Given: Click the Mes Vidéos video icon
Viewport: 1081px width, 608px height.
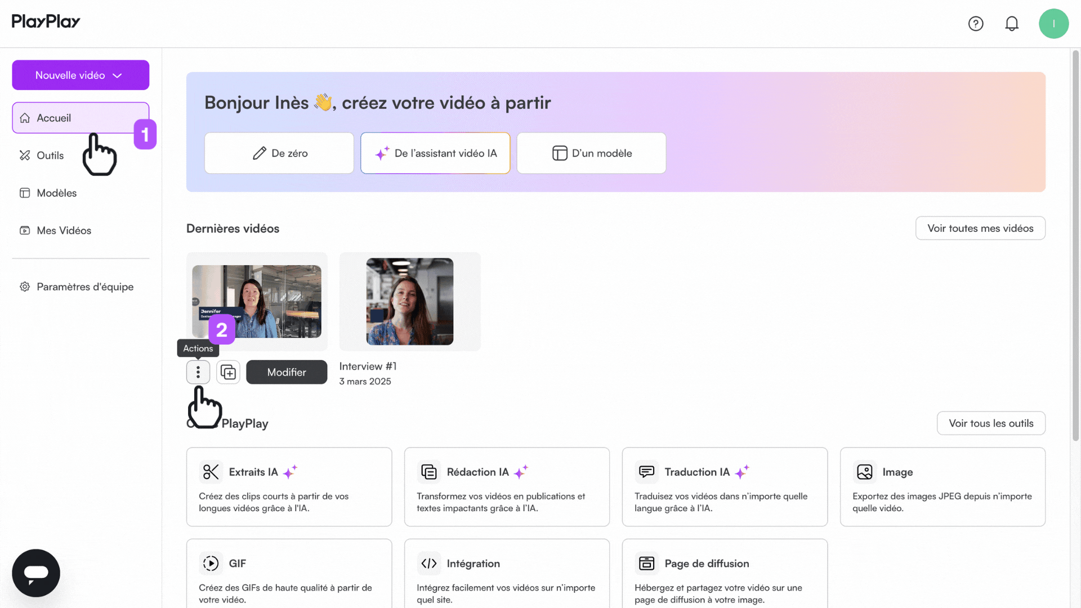Looking at the screenshot, I should [25, 230].
